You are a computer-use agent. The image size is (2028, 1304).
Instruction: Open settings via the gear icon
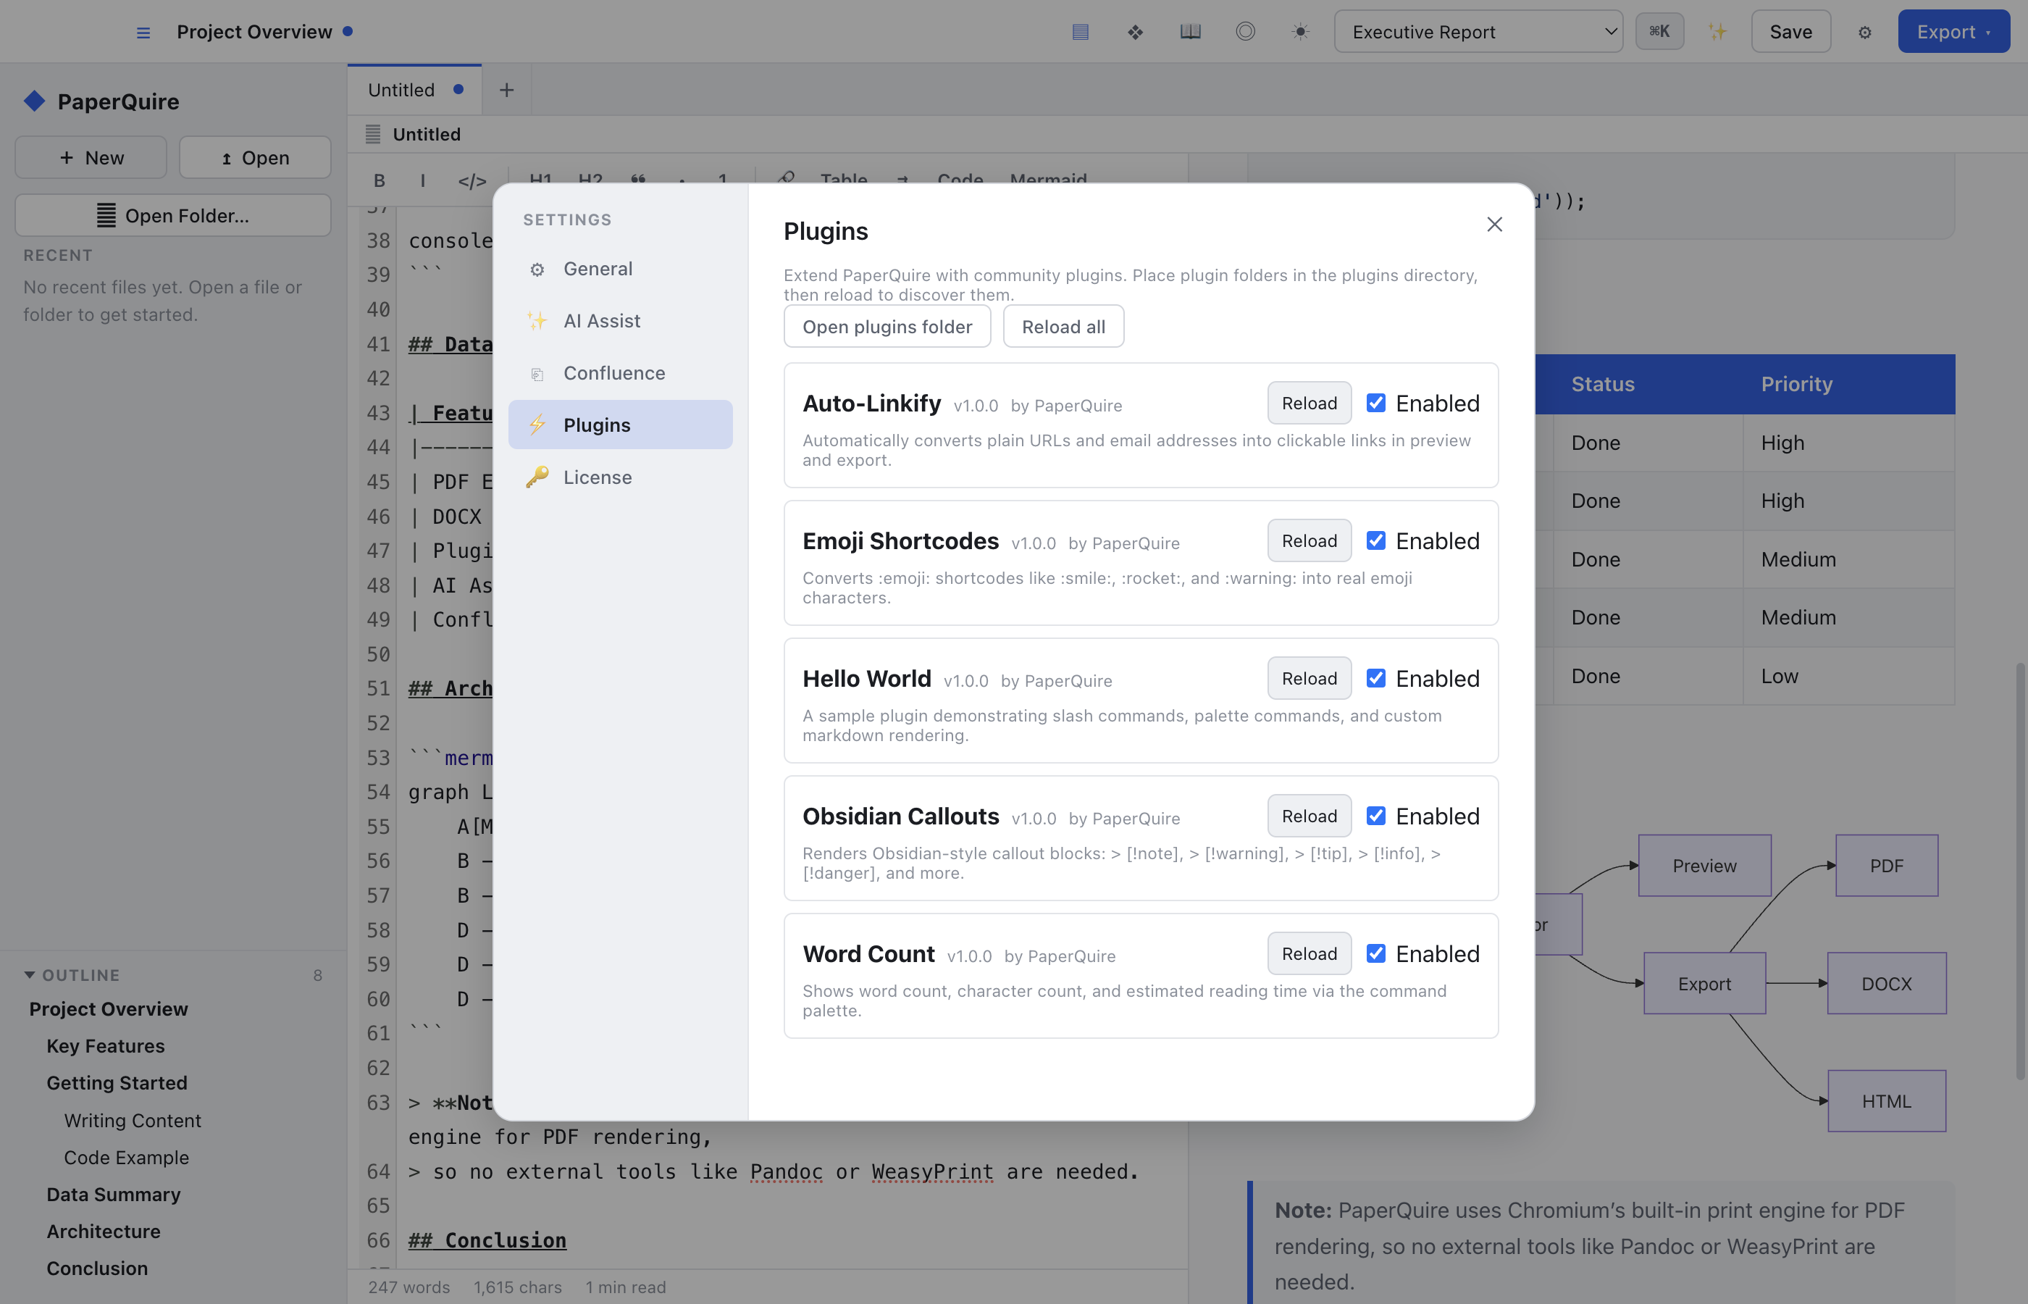click(1864, 32)
